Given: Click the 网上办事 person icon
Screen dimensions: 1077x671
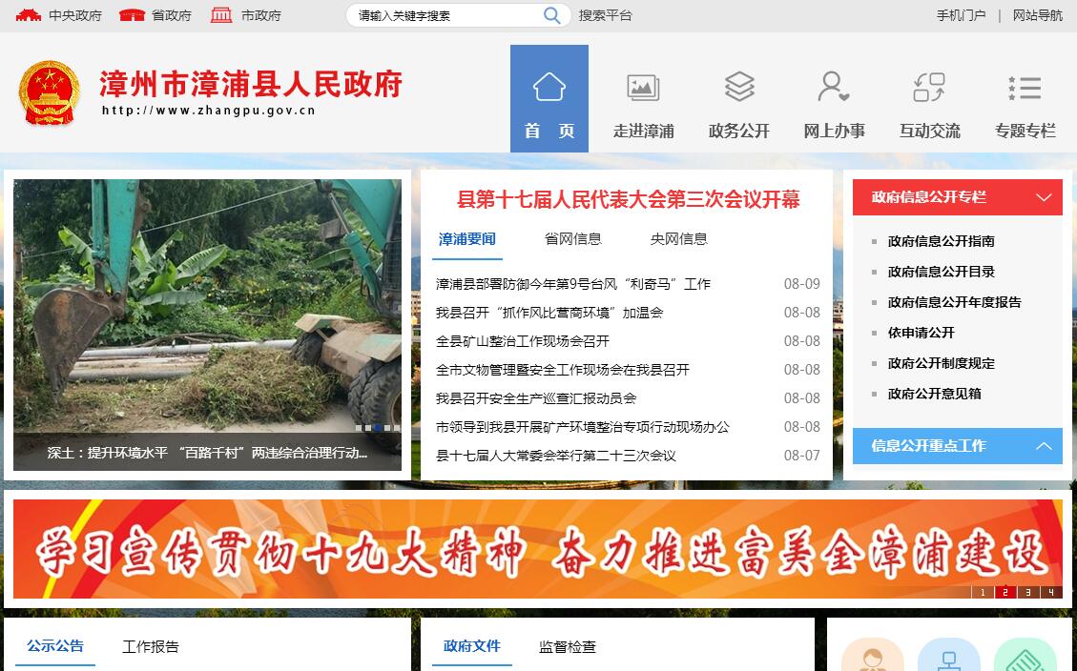Looking at the screenshot, I should [x=834, y=87].
